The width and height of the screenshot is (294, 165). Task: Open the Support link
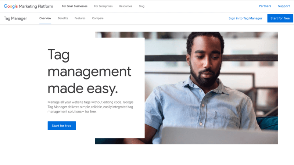coord(284,6)
